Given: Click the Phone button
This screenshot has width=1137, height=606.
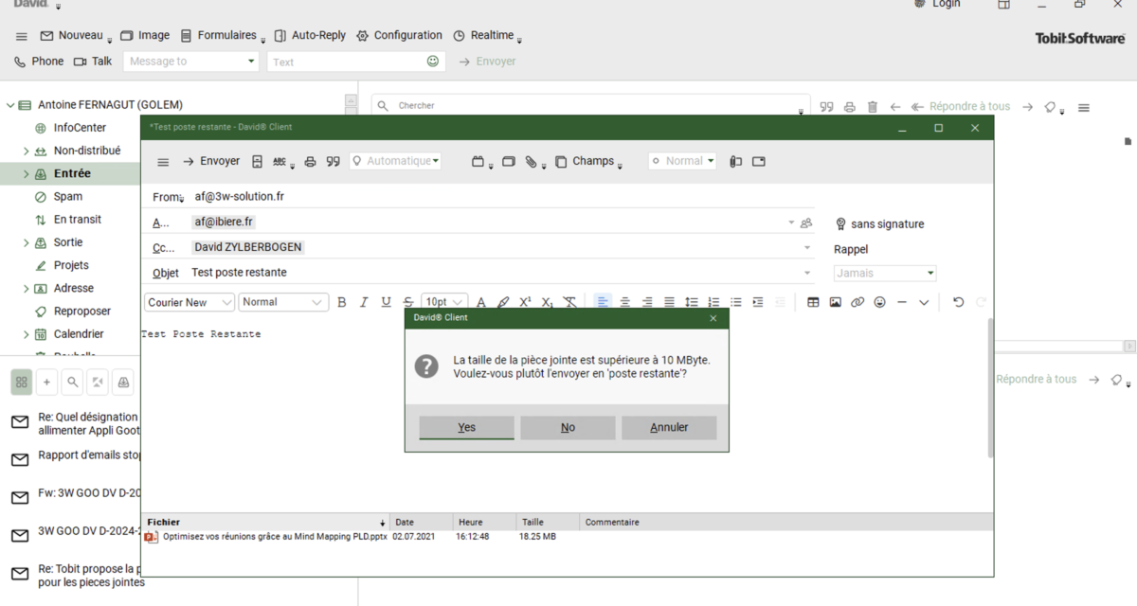Looking at the screenshot, I should [39, 62].
